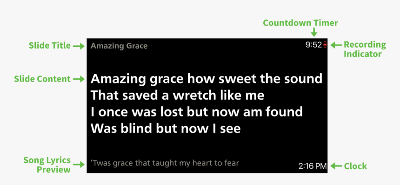Click the arrow beside Song Lyrics Preview
Screen dimensions: 400x185
(79, 164)
